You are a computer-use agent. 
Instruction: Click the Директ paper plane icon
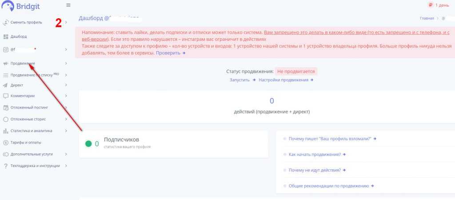[6, 85]
